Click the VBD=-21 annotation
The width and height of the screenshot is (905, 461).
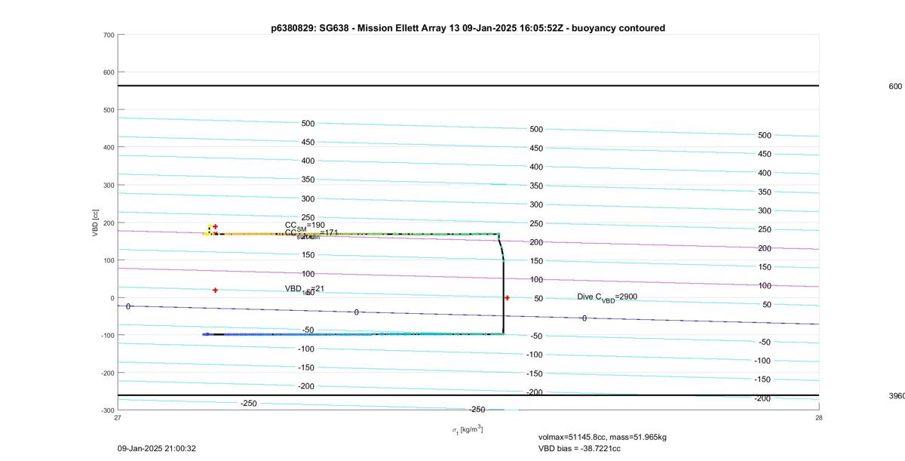[x=304, y=289]
